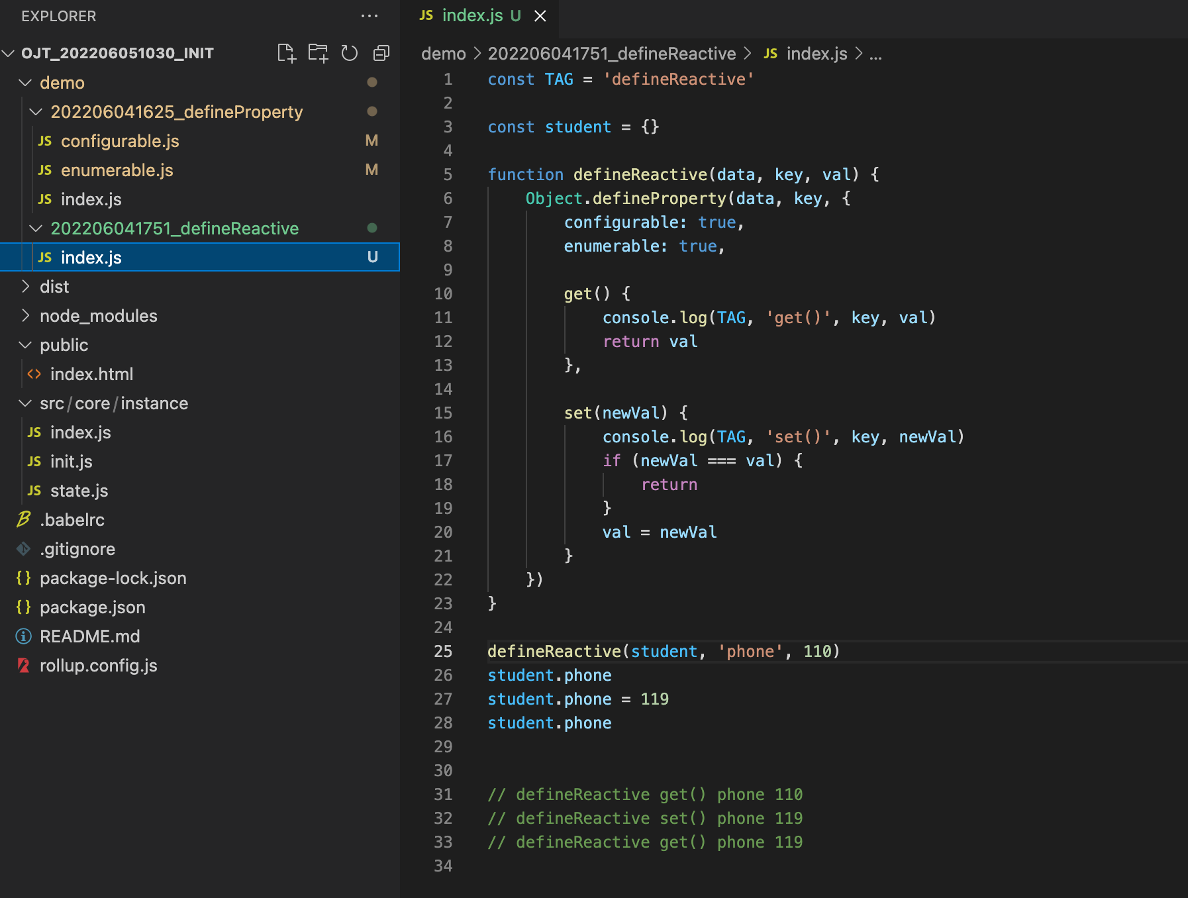Click the JS icon in the editor tab
The width and height of the screenshot is (1188, 898).
pyautogui.click(x=426, y=16)
